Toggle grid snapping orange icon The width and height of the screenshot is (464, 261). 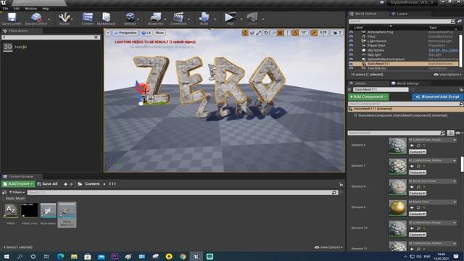pos(281,33)
